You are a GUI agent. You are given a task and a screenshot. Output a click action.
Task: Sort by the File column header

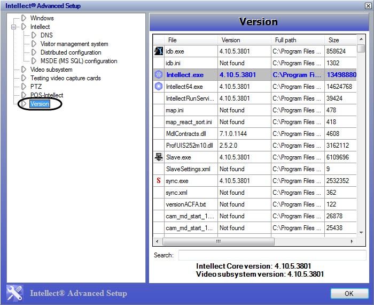point(191,40)
